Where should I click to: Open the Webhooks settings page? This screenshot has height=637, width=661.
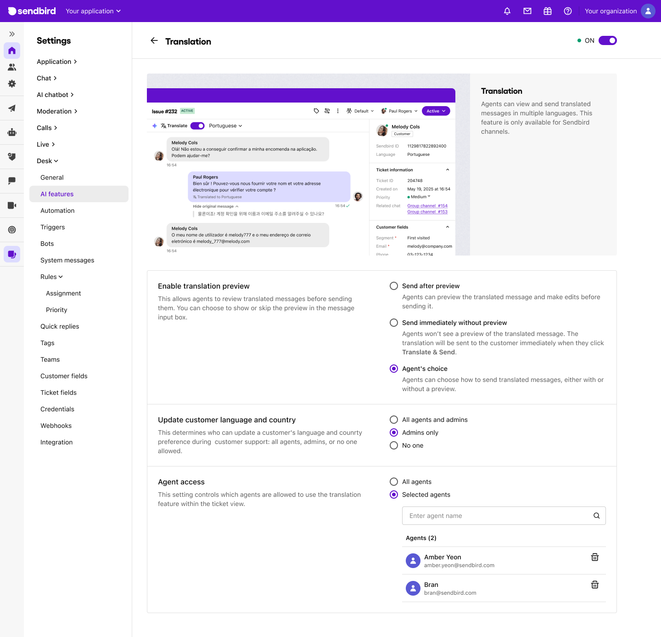[56, 426]
